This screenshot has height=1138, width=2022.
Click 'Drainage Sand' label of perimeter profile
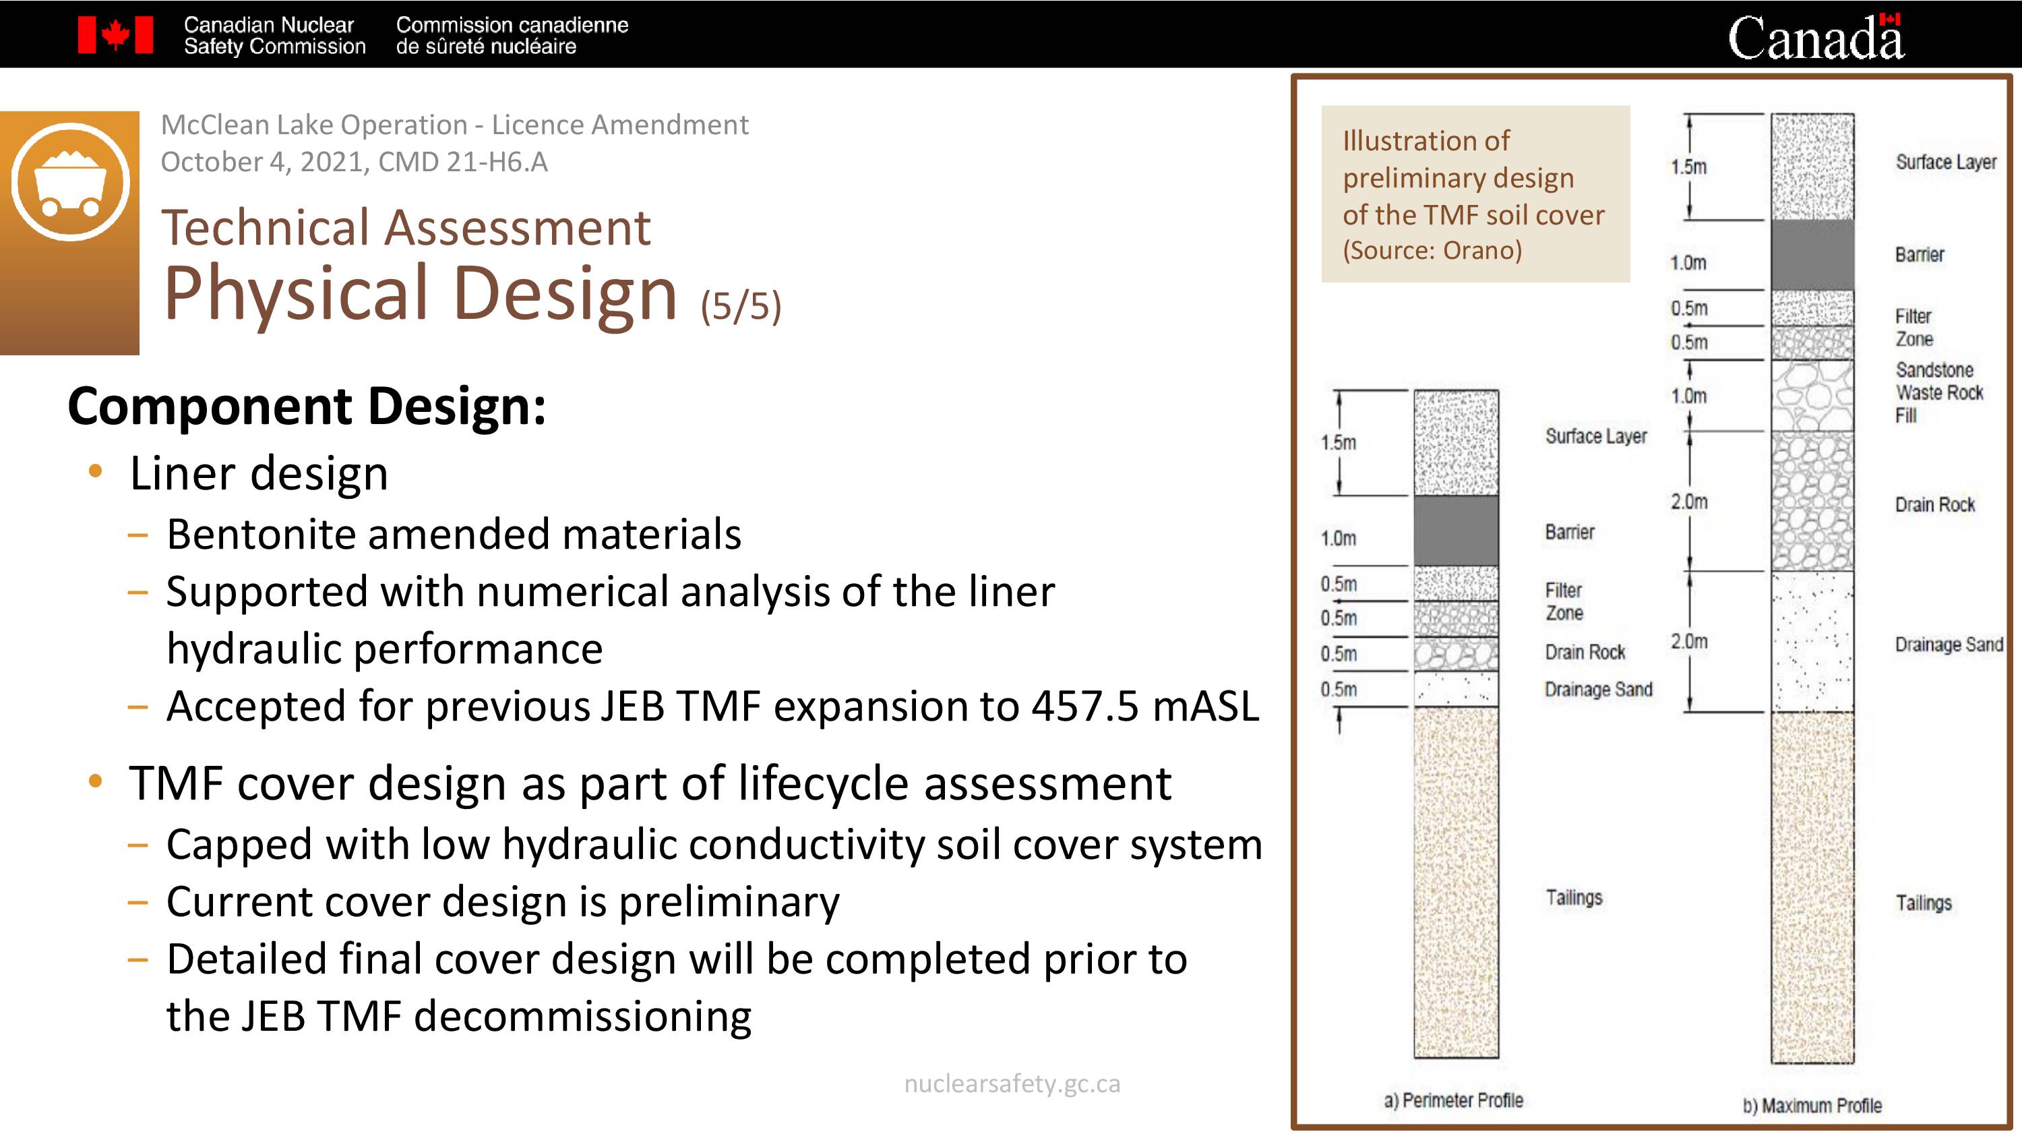click(1598, 690)
